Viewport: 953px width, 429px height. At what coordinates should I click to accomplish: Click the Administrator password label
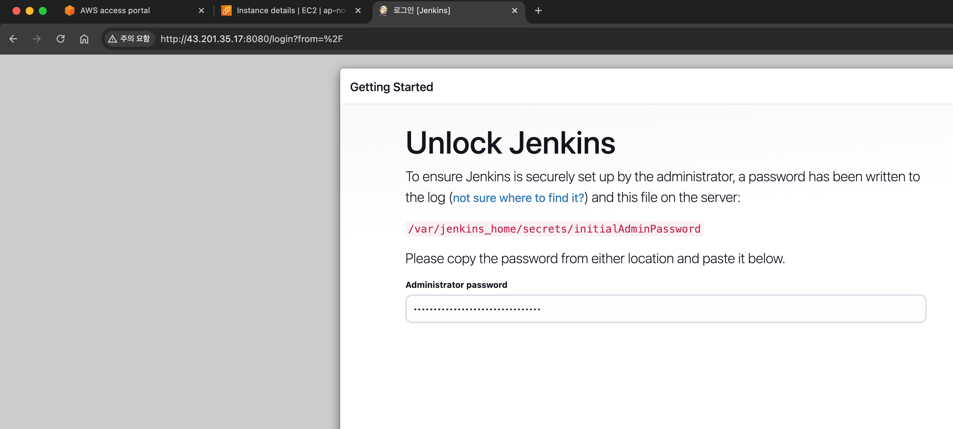pos(456,285)
